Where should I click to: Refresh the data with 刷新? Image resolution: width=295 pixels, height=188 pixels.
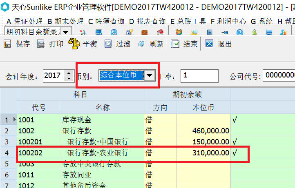[151, 44]
